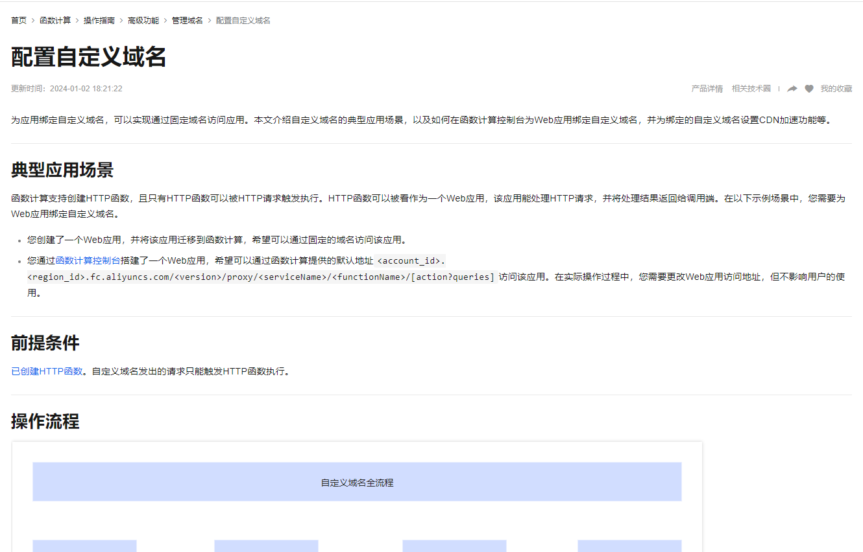Screen dimensions: 863x552
Task: Click the 配置自定义域名 page title
Action: pos(89,58)
